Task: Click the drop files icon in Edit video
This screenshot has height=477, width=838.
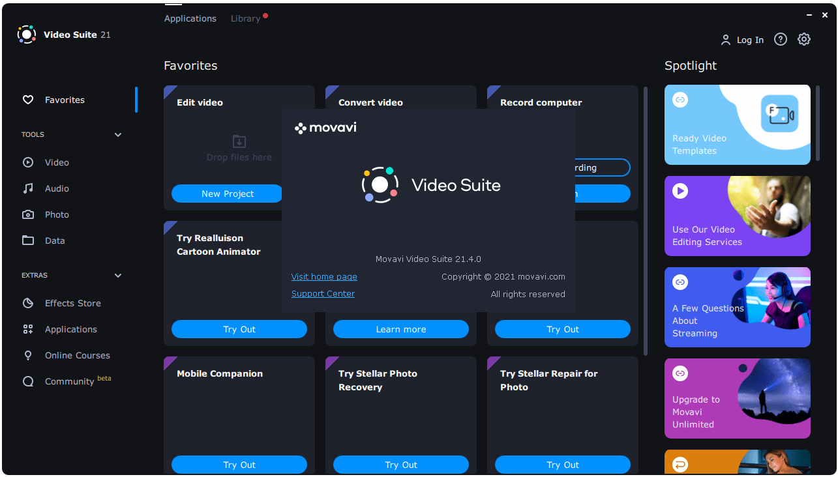Action: tap(239, 141)
